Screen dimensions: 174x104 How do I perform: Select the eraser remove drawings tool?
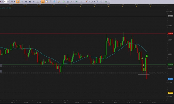pos(102,2)
